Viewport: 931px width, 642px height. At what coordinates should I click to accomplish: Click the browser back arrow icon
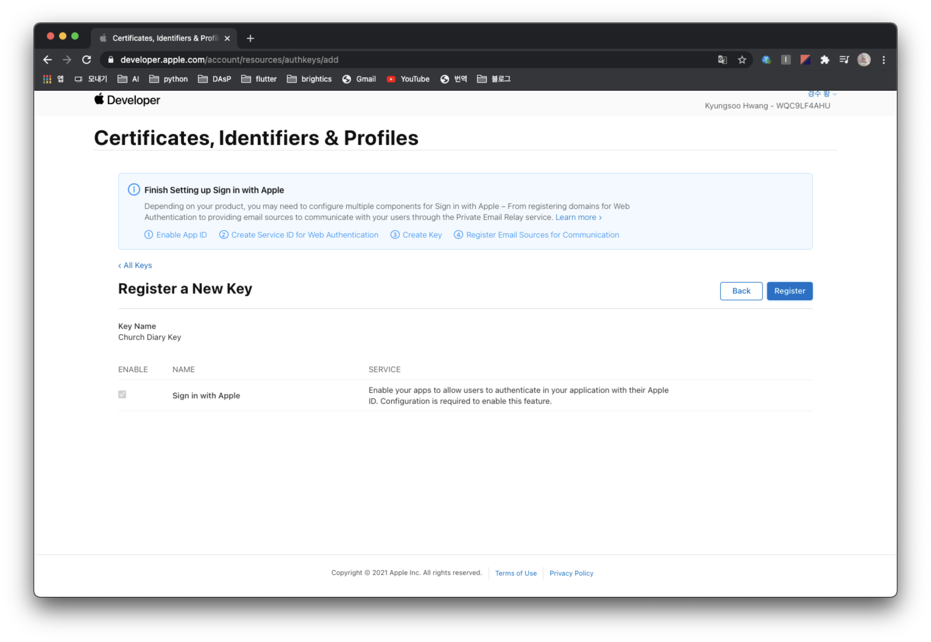(48, 60)
